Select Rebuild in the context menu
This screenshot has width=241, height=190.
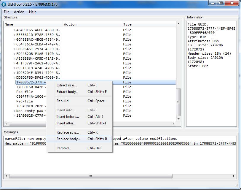click(x=79, y=101)
